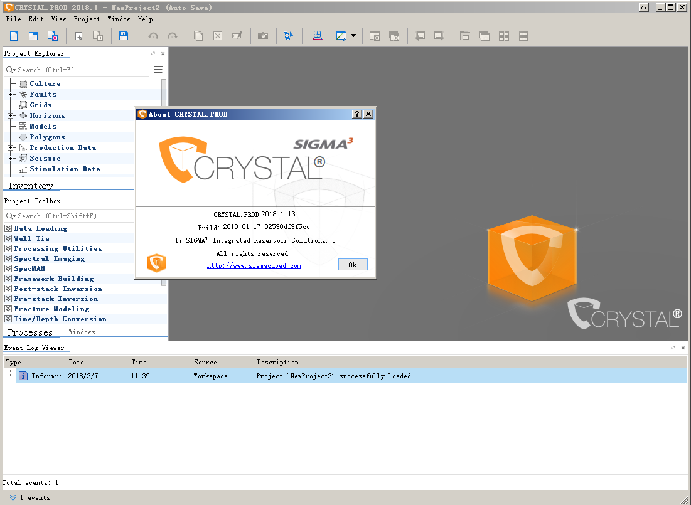
Task: Click the Project Toolbox search field
Action: [69, 216]
